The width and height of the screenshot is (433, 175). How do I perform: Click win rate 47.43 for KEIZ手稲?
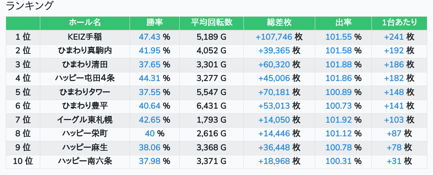click(x=150, y=37)
